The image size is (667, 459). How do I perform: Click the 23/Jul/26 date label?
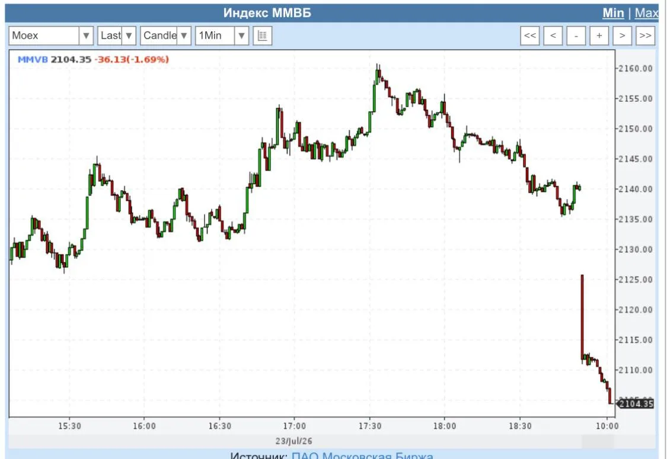tap(293, 441)
